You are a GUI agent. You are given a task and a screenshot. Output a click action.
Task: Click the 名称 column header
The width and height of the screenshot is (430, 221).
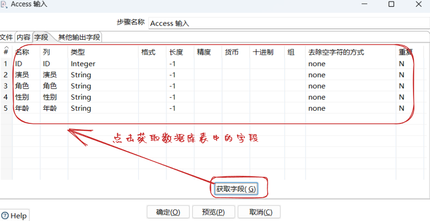(26, 52)
